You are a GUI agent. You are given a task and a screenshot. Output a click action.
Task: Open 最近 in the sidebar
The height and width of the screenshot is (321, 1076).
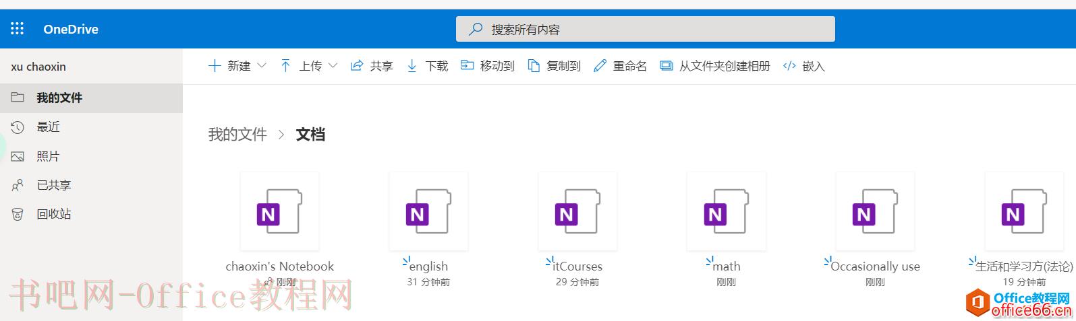tap(91, 127)
